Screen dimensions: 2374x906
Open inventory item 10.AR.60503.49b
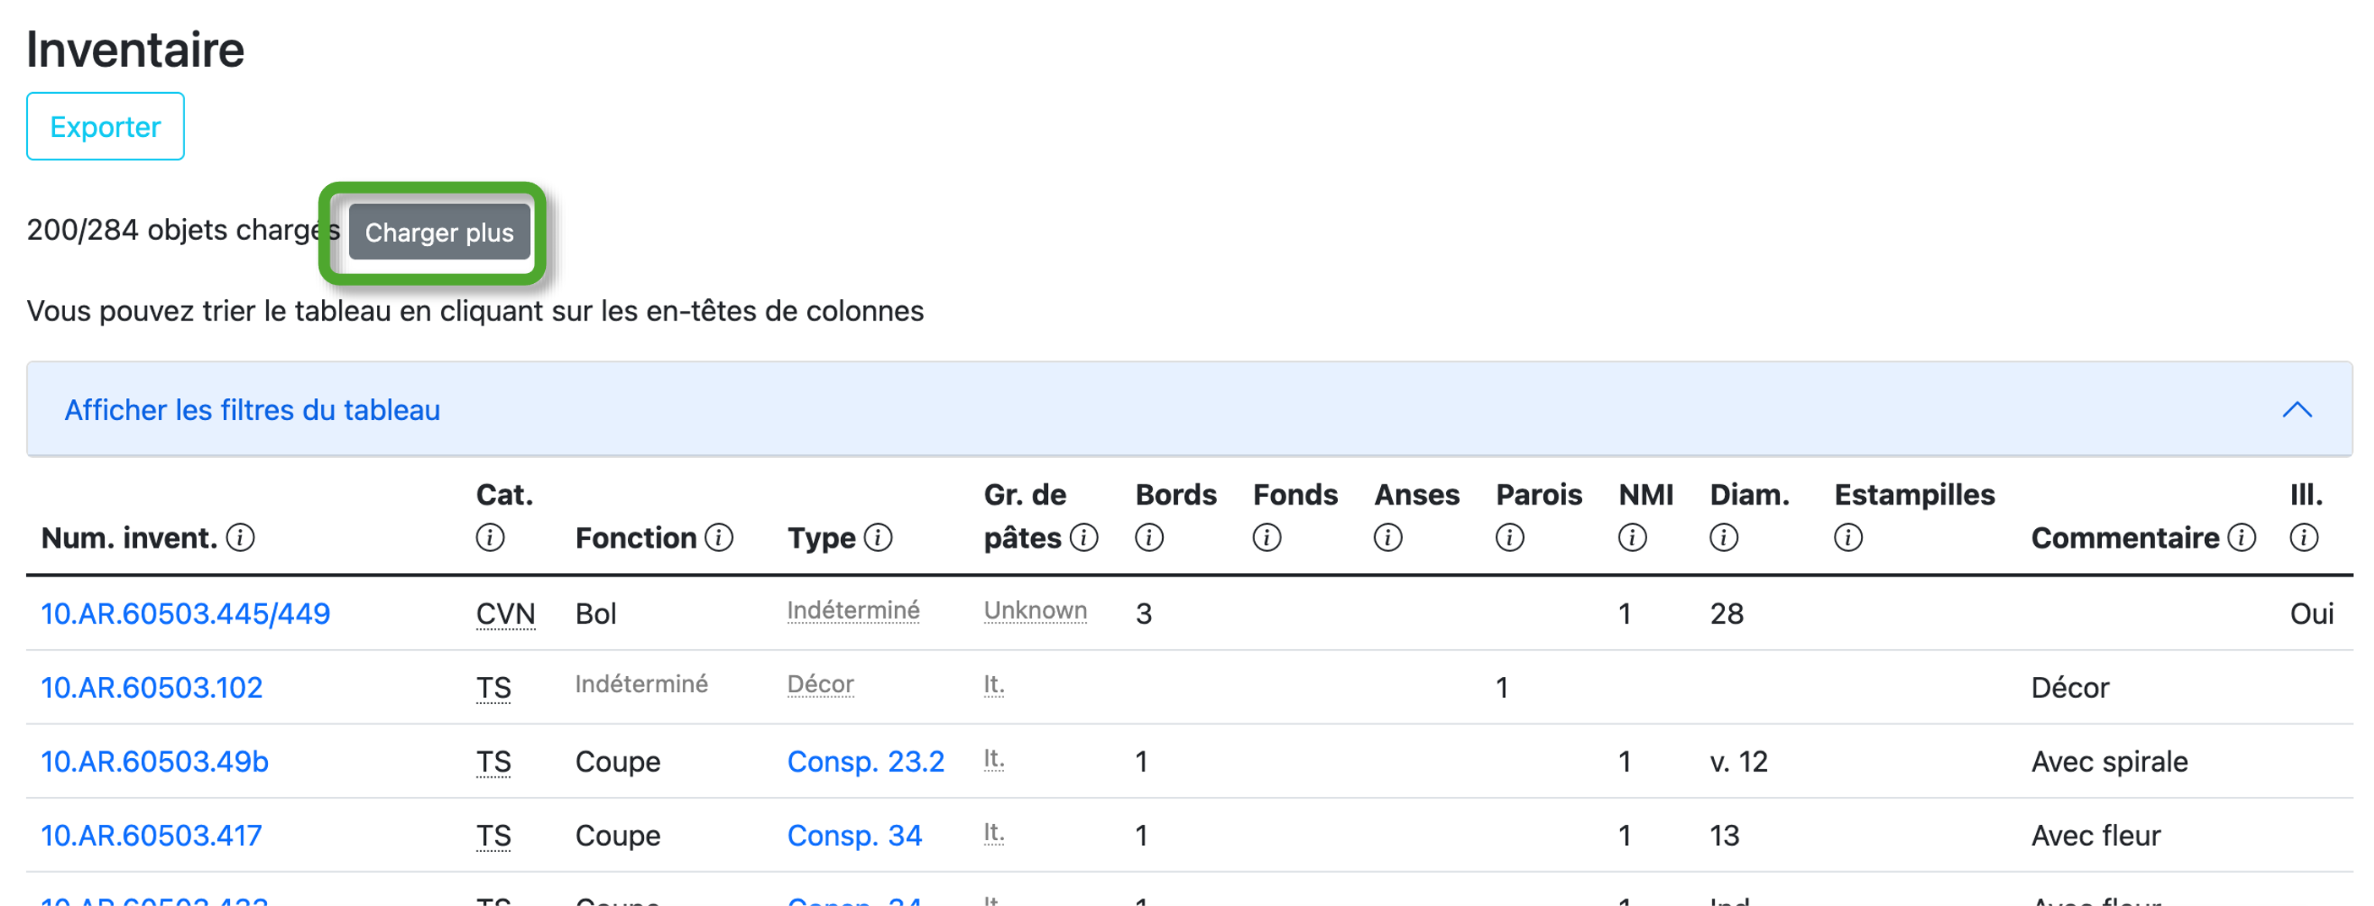(x=155, y=761)
